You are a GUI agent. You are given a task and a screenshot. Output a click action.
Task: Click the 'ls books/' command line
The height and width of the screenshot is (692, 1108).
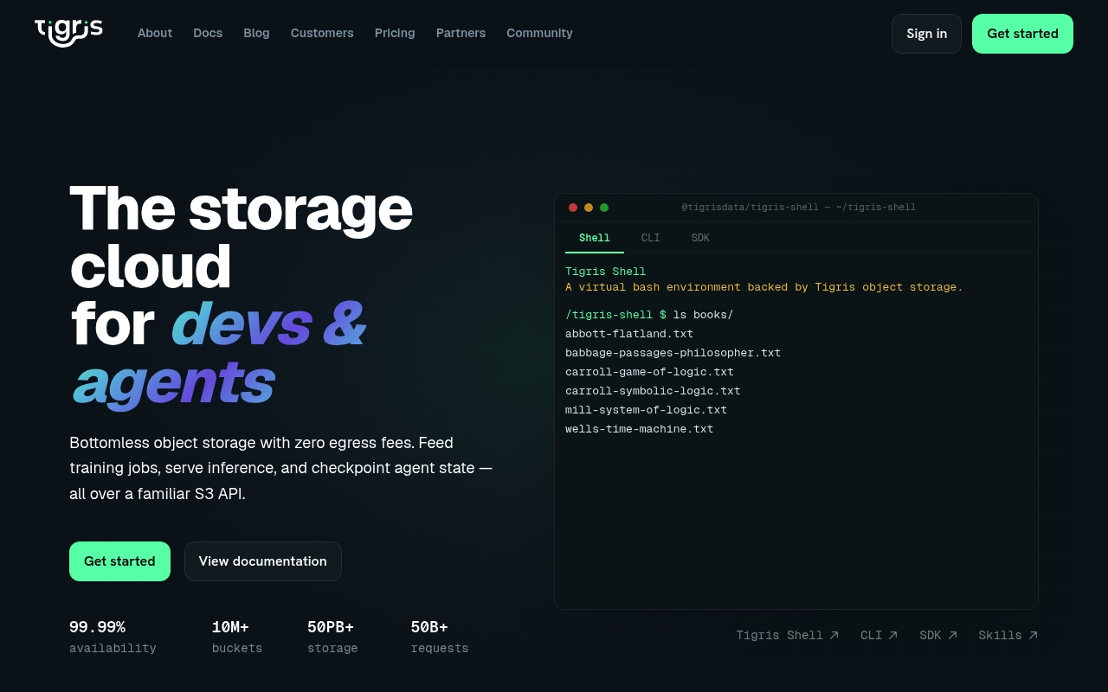pyautogui.click(x=649, y=315)
